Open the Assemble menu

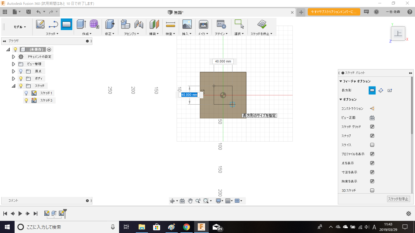point(132,34)
